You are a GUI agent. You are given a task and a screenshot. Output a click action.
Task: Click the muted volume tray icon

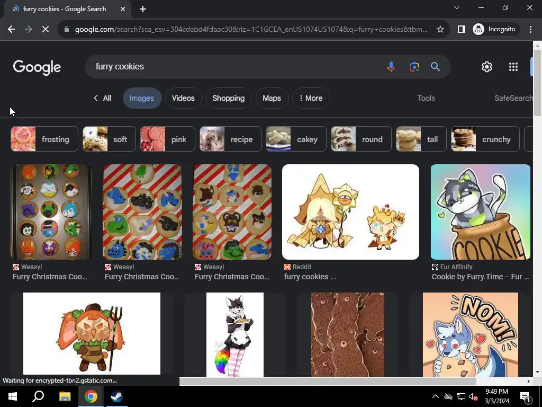[473, 396]
